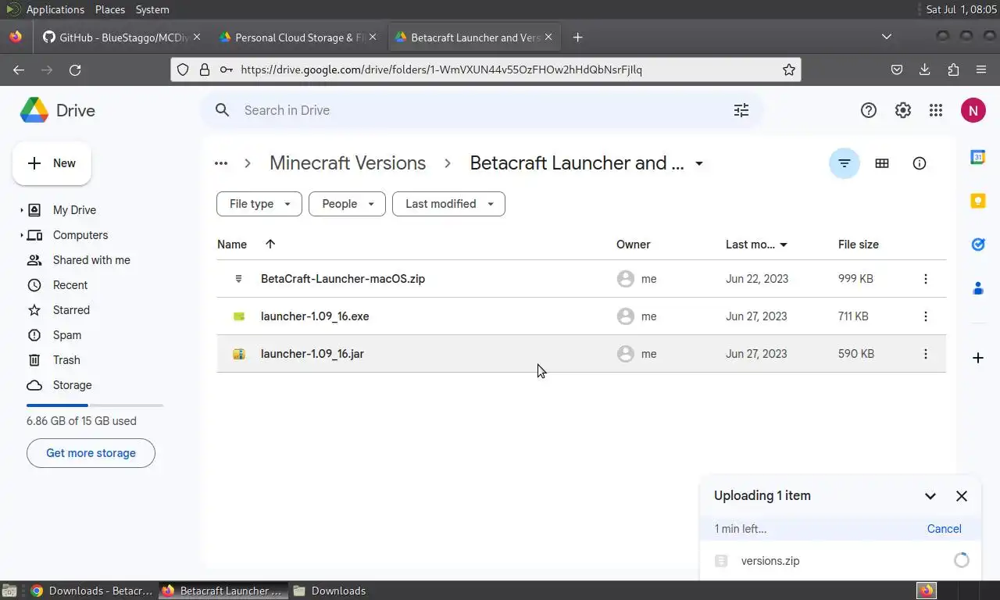Click the versions.zip upload progress spinner
This screenshot has height=600, width=1000.
coord(962,560)
